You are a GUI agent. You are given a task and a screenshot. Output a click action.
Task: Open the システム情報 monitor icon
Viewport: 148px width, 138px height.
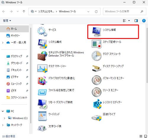96,32
